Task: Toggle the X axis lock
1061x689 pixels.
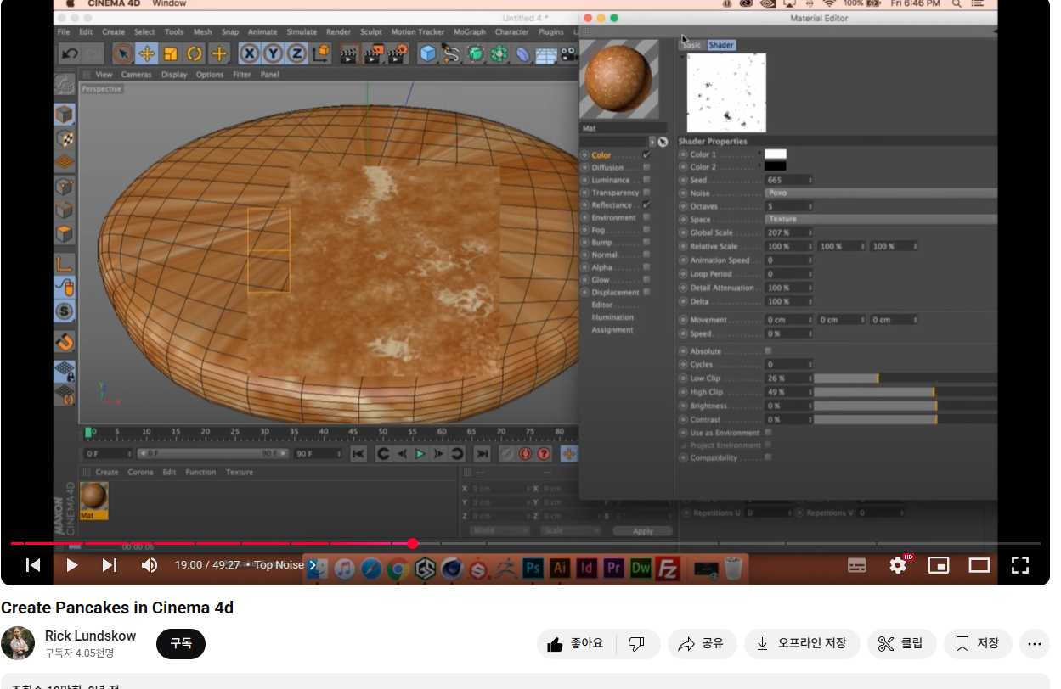Action: (x=249, y=53)
